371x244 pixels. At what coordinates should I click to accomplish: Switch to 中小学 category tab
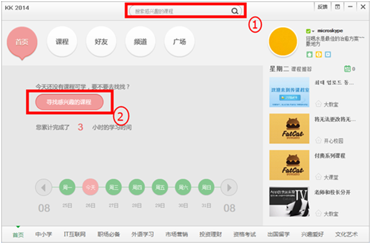tap(43, 234)
